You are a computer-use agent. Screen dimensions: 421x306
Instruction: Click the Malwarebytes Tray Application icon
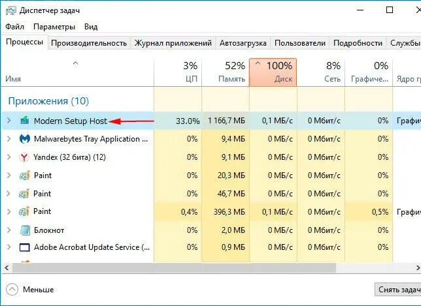pyautogui.click(x=25, y=139)
